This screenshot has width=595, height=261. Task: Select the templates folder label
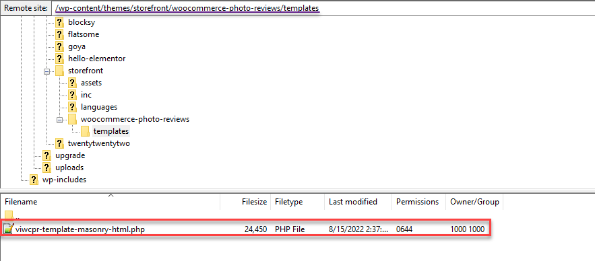coord(111,131)
